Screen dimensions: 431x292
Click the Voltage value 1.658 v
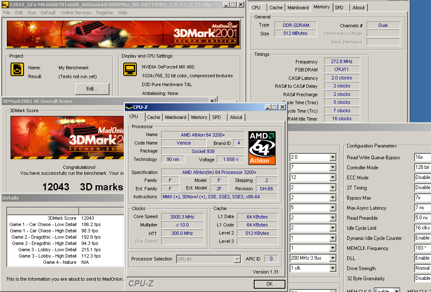pos(231,160)
